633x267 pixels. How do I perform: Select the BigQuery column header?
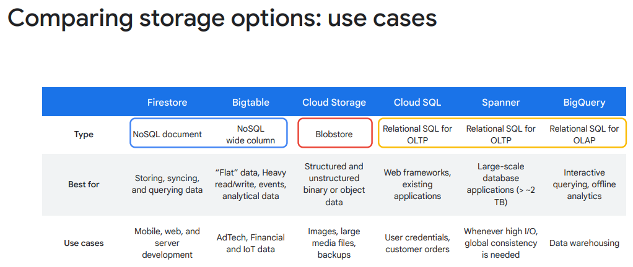[585, 103]
